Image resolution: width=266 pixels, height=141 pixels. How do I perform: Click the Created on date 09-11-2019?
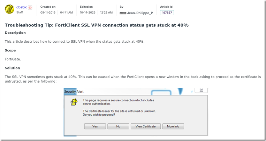click(48, 13)
